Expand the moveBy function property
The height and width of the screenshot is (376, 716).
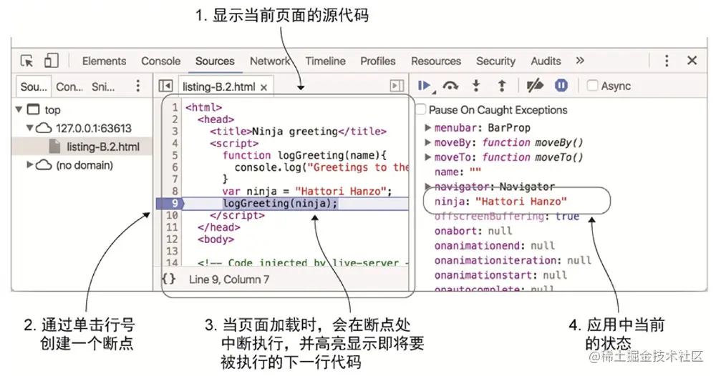click(x=428, y=142)
